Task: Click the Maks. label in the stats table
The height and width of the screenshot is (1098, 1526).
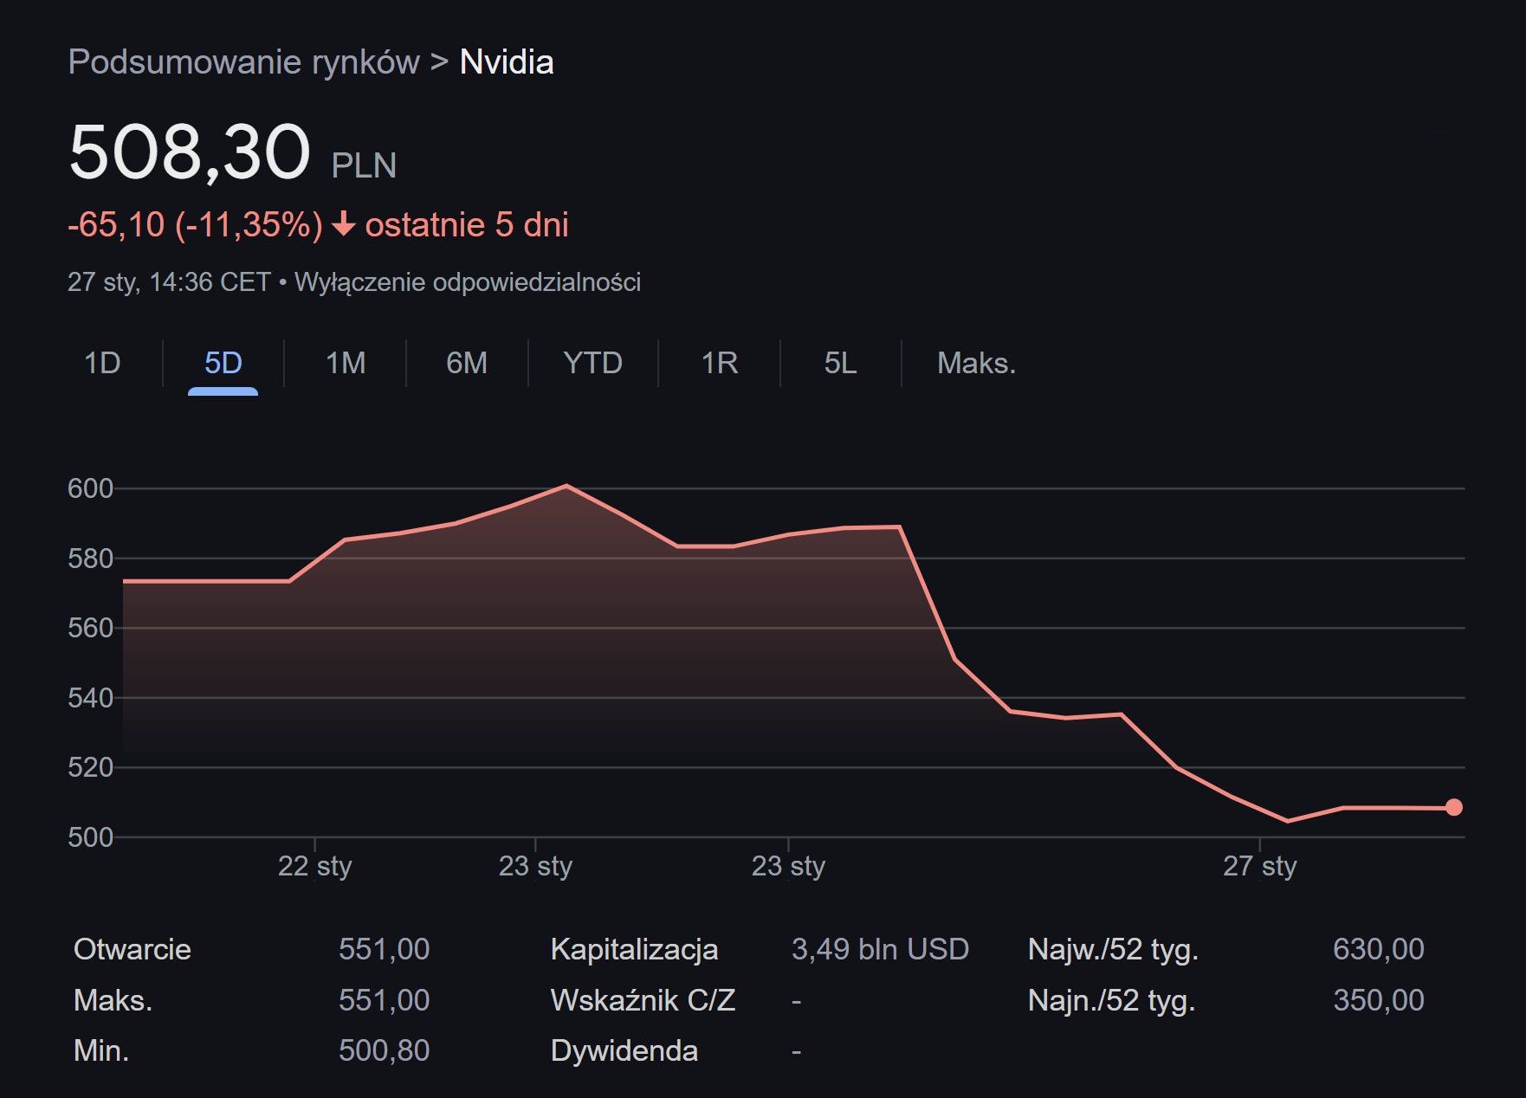Action: tap(113, 1000)
